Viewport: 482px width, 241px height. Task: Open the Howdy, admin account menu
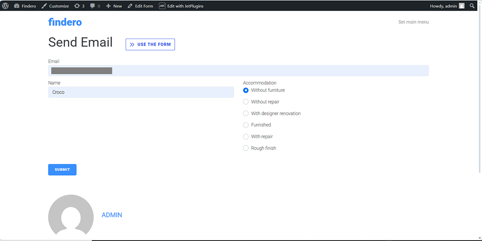point(447,6)
